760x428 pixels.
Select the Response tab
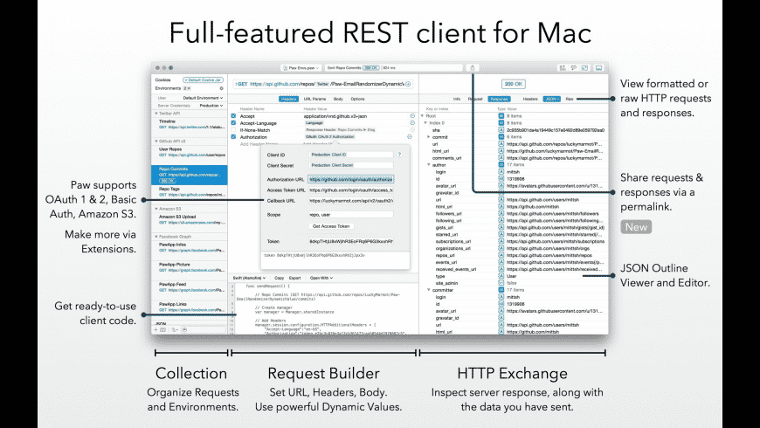coord(499,99)
